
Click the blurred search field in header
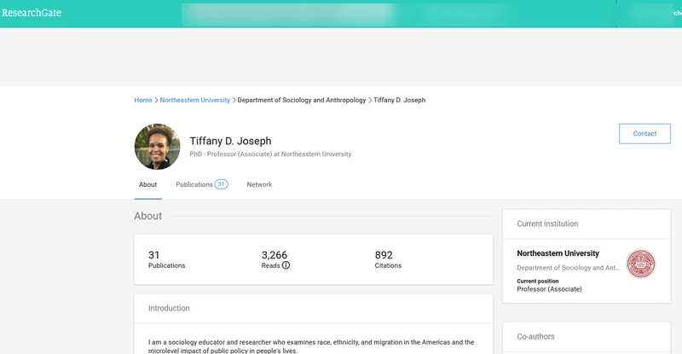pyautogui.click(x=287, y=14)
